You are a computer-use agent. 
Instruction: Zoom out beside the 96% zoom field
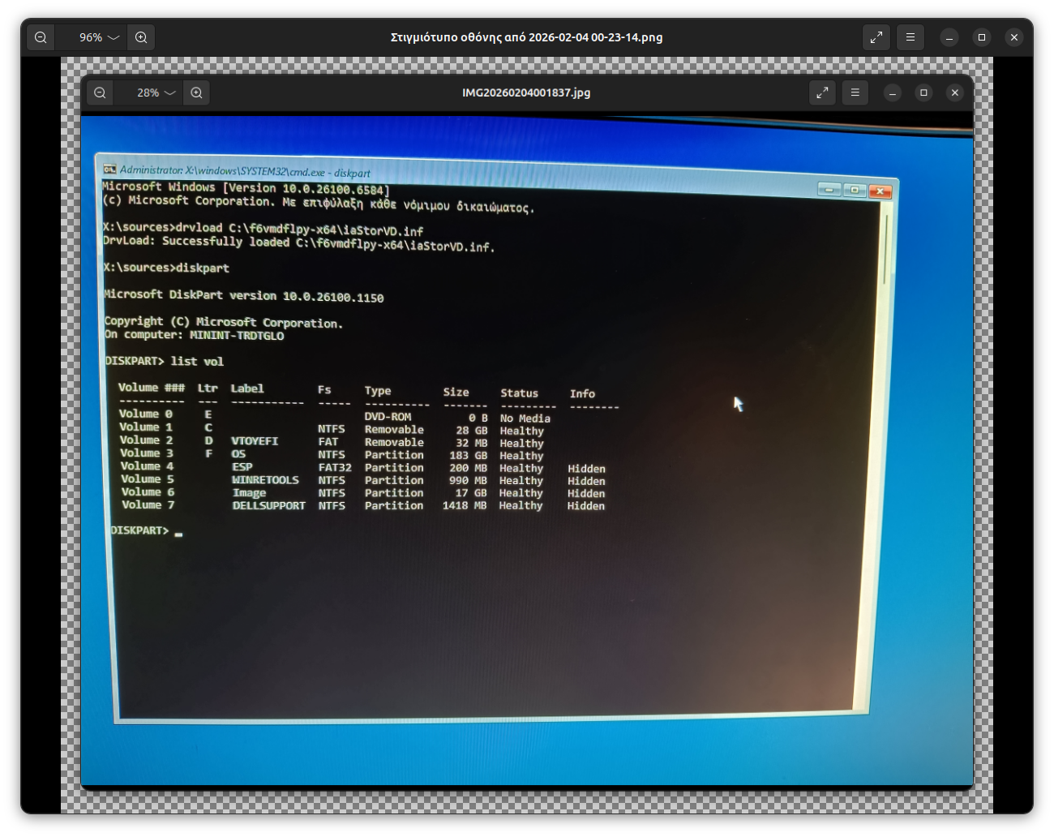(41, 37)
